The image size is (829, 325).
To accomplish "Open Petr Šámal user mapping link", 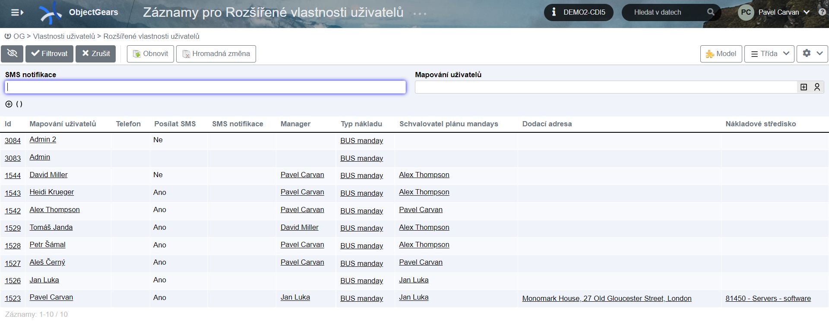I will pos(47,244).
